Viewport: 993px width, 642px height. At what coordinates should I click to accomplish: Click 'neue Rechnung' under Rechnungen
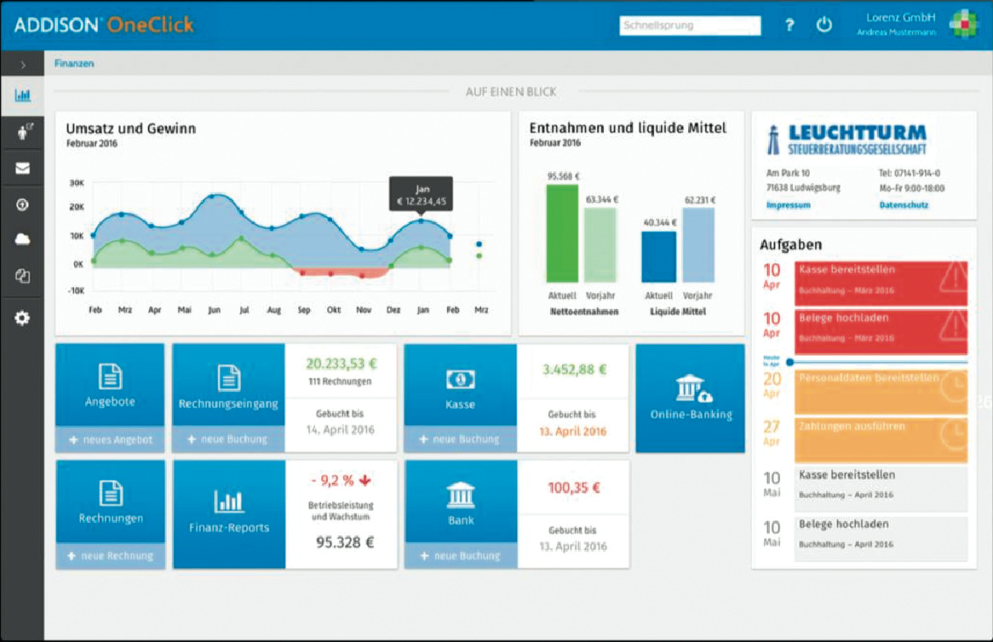point(110,556)
